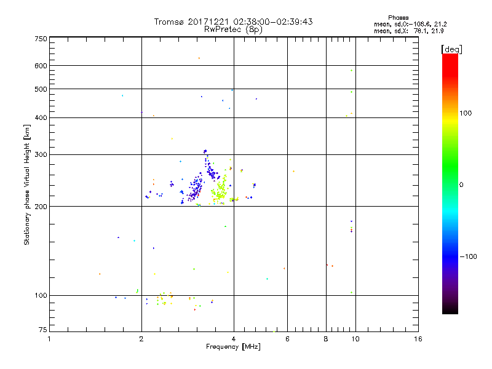Click the '400' y-axis tick label
Viewport: 492px width, 369px height.
coord(41,117)
